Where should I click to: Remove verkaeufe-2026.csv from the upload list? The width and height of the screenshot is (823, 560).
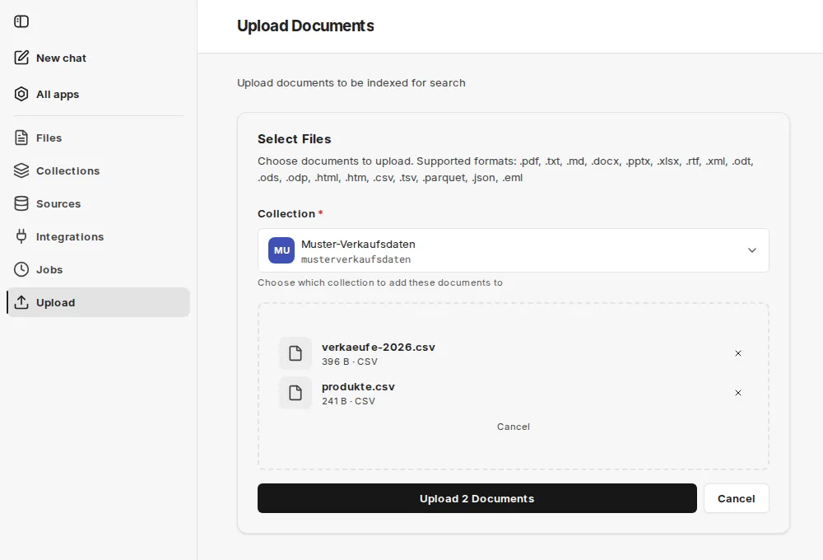(x=738, y=353)
